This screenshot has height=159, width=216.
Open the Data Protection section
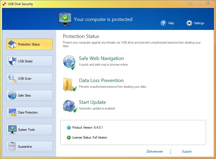tap(29, 112)
